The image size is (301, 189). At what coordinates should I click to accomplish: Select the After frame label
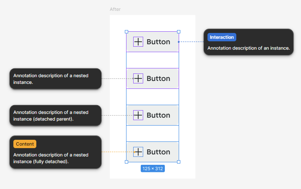tap(115, 9)
